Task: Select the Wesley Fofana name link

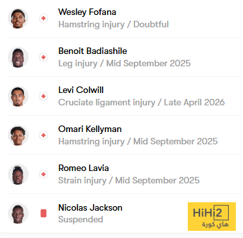Action: pos(87,12)
